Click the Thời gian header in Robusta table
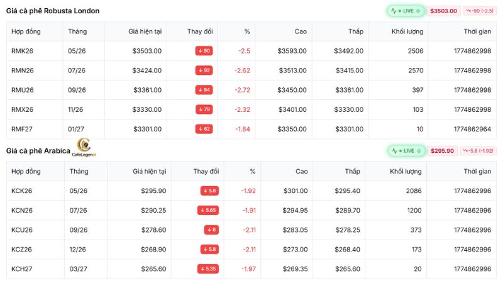 tap(477, 31)
